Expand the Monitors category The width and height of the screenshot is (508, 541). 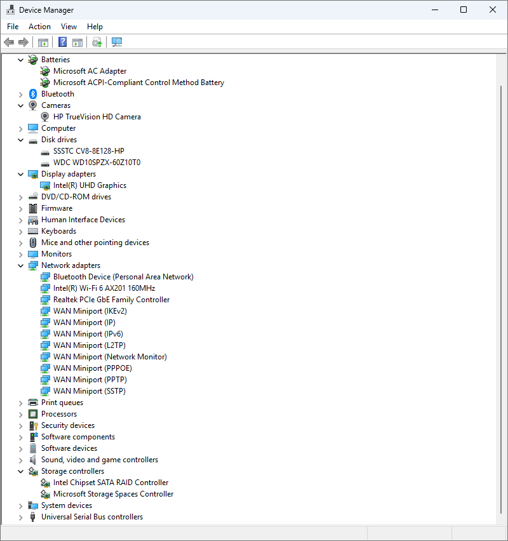(21, 254)
